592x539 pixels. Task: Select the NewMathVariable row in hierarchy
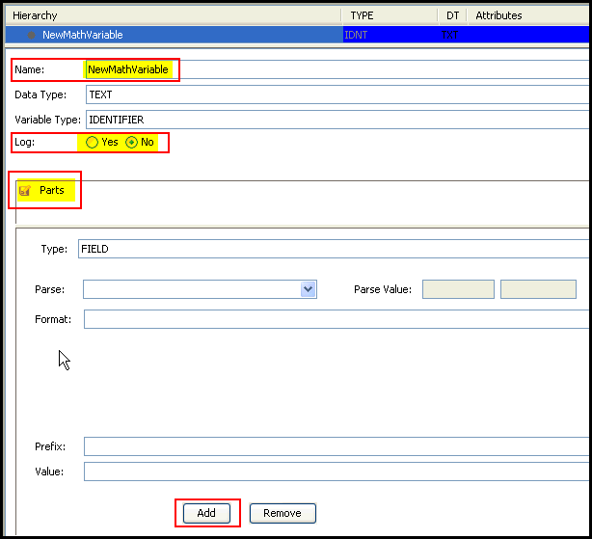coord(297,35)
